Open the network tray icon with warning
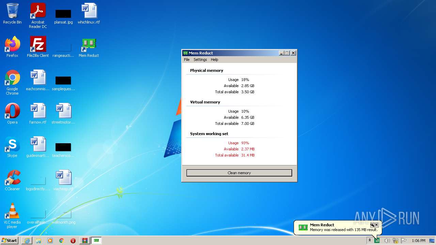Screen dimensions: 436x245 pyautogui.click(x=395, y=241)
